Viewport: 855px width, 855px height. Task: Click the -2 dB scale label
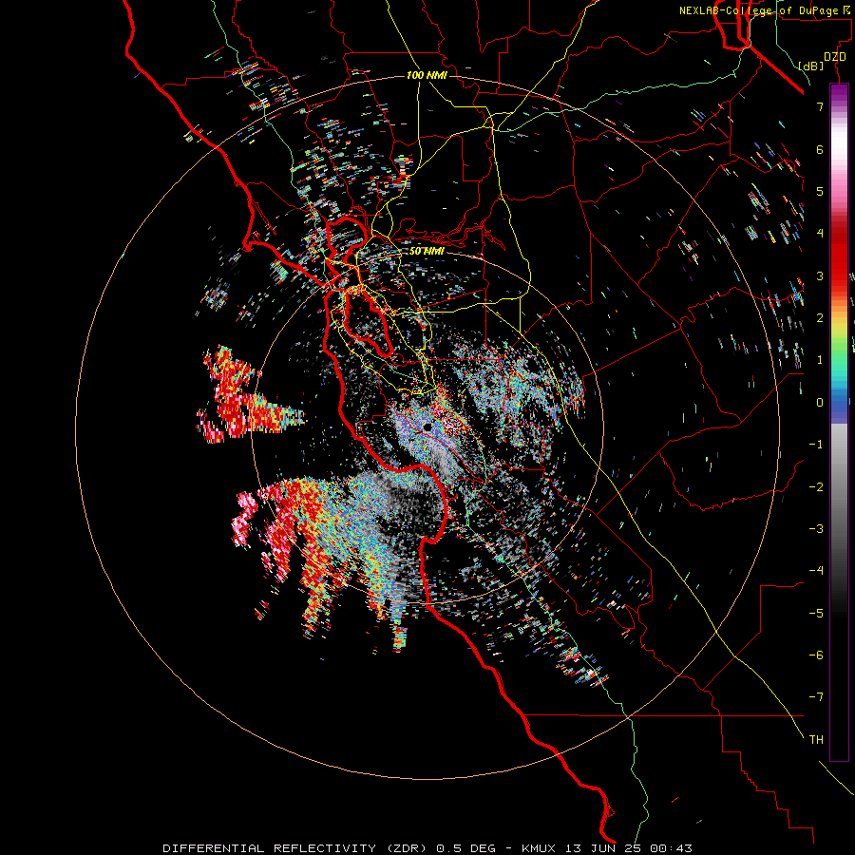(816, 486)
